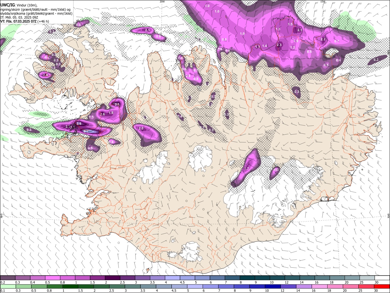Click the 0.9 value label on the map
The width and height of the screenshot is (390, 293).
(188, 76)
